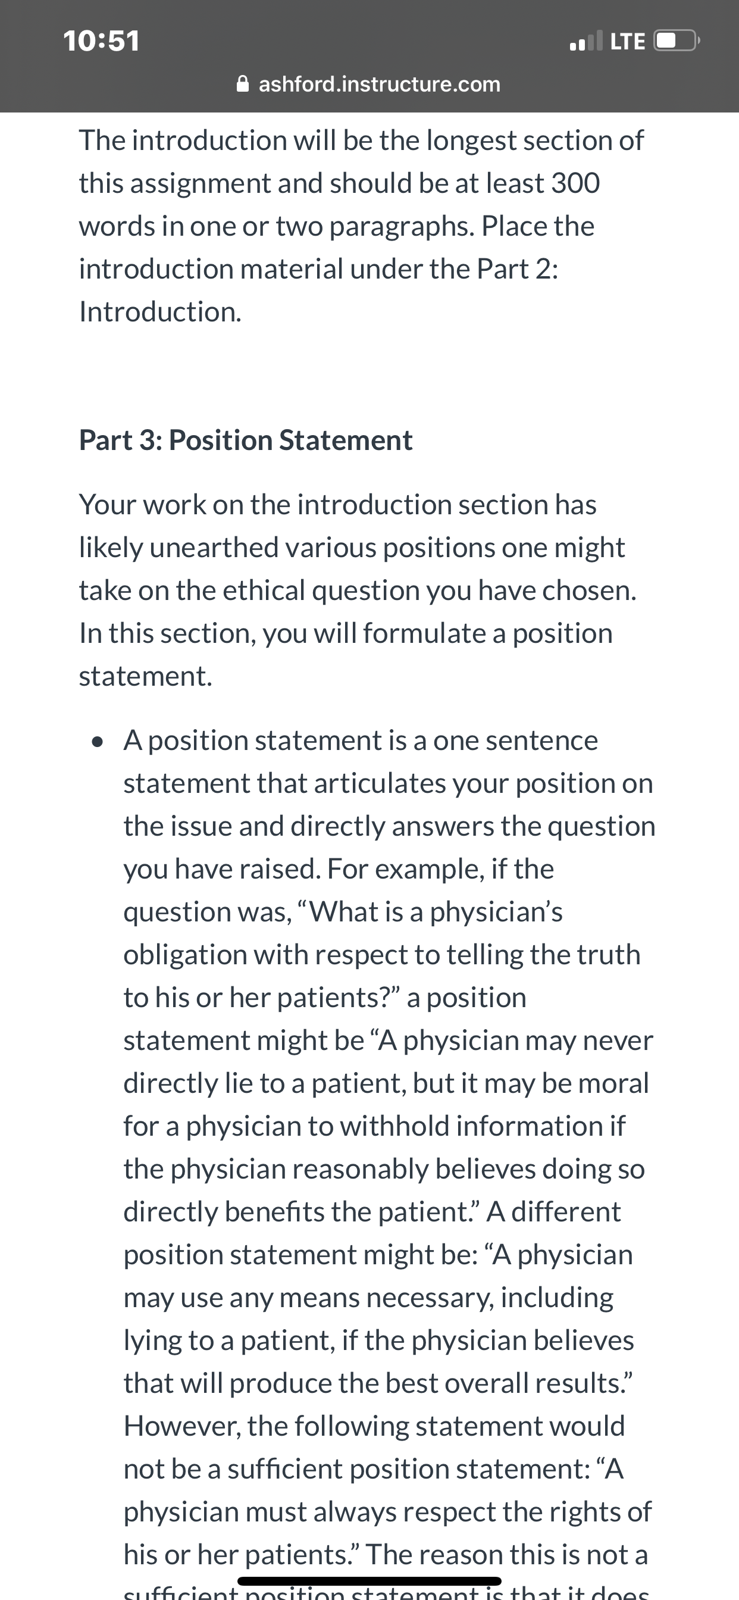Image resolution: width=739 pixels, height=1600 pixels.
Task: Tap the padlock icon beside the URL
Action: coord(244,84)
